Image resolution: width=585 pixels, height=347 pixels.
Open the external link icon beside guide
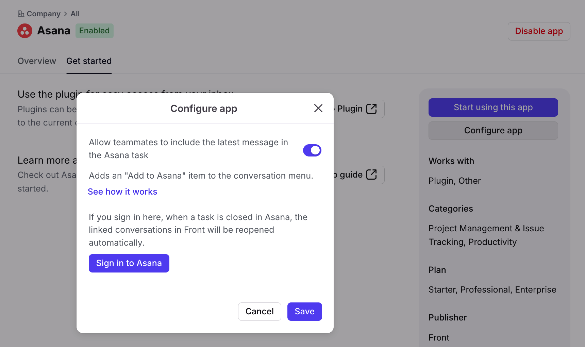pyautogui.click(x=371, y=175)
